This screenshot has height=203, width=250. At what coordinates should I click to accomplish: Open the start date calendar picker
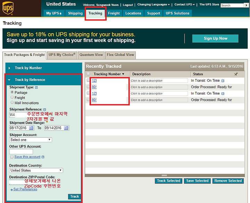coord(31,128)
